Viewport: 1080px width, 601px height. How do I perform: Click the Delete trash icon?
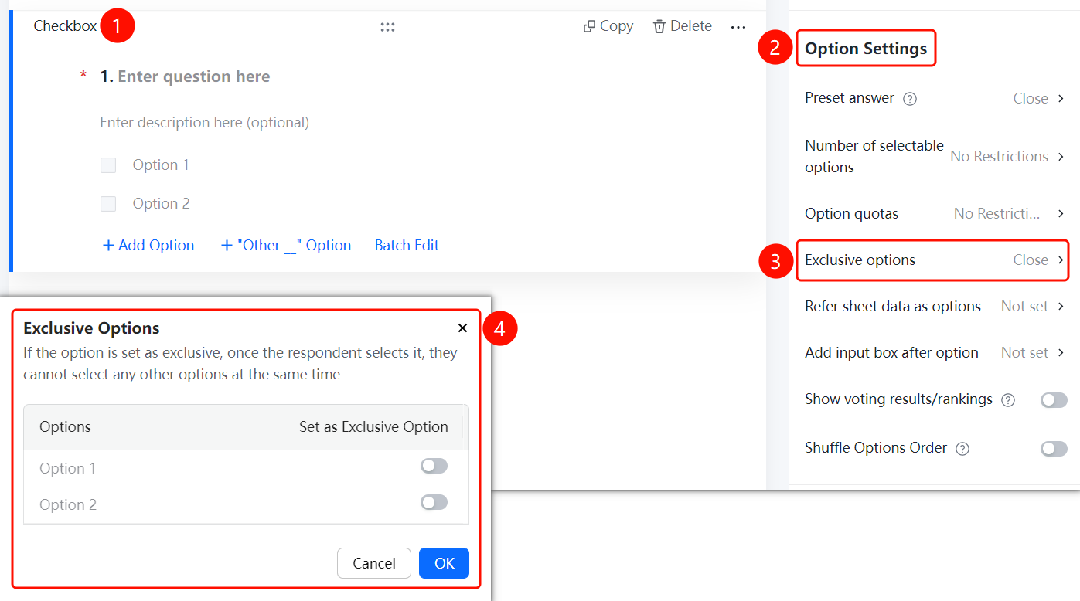659,26
